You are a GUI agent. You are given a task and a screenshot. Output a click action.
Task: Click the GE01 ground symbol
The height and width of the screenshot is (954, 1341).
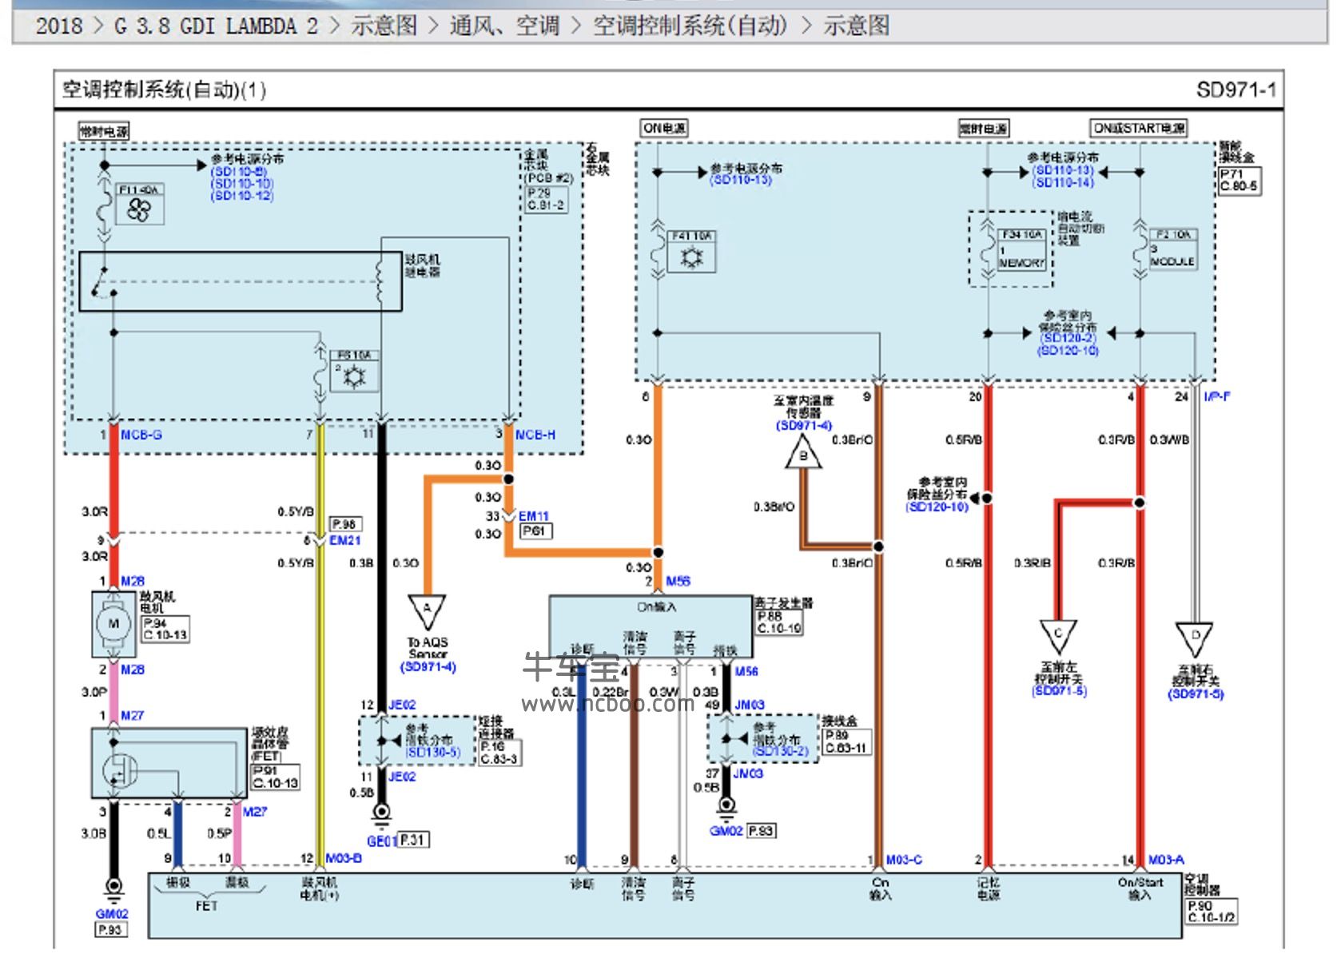[382, 813]
